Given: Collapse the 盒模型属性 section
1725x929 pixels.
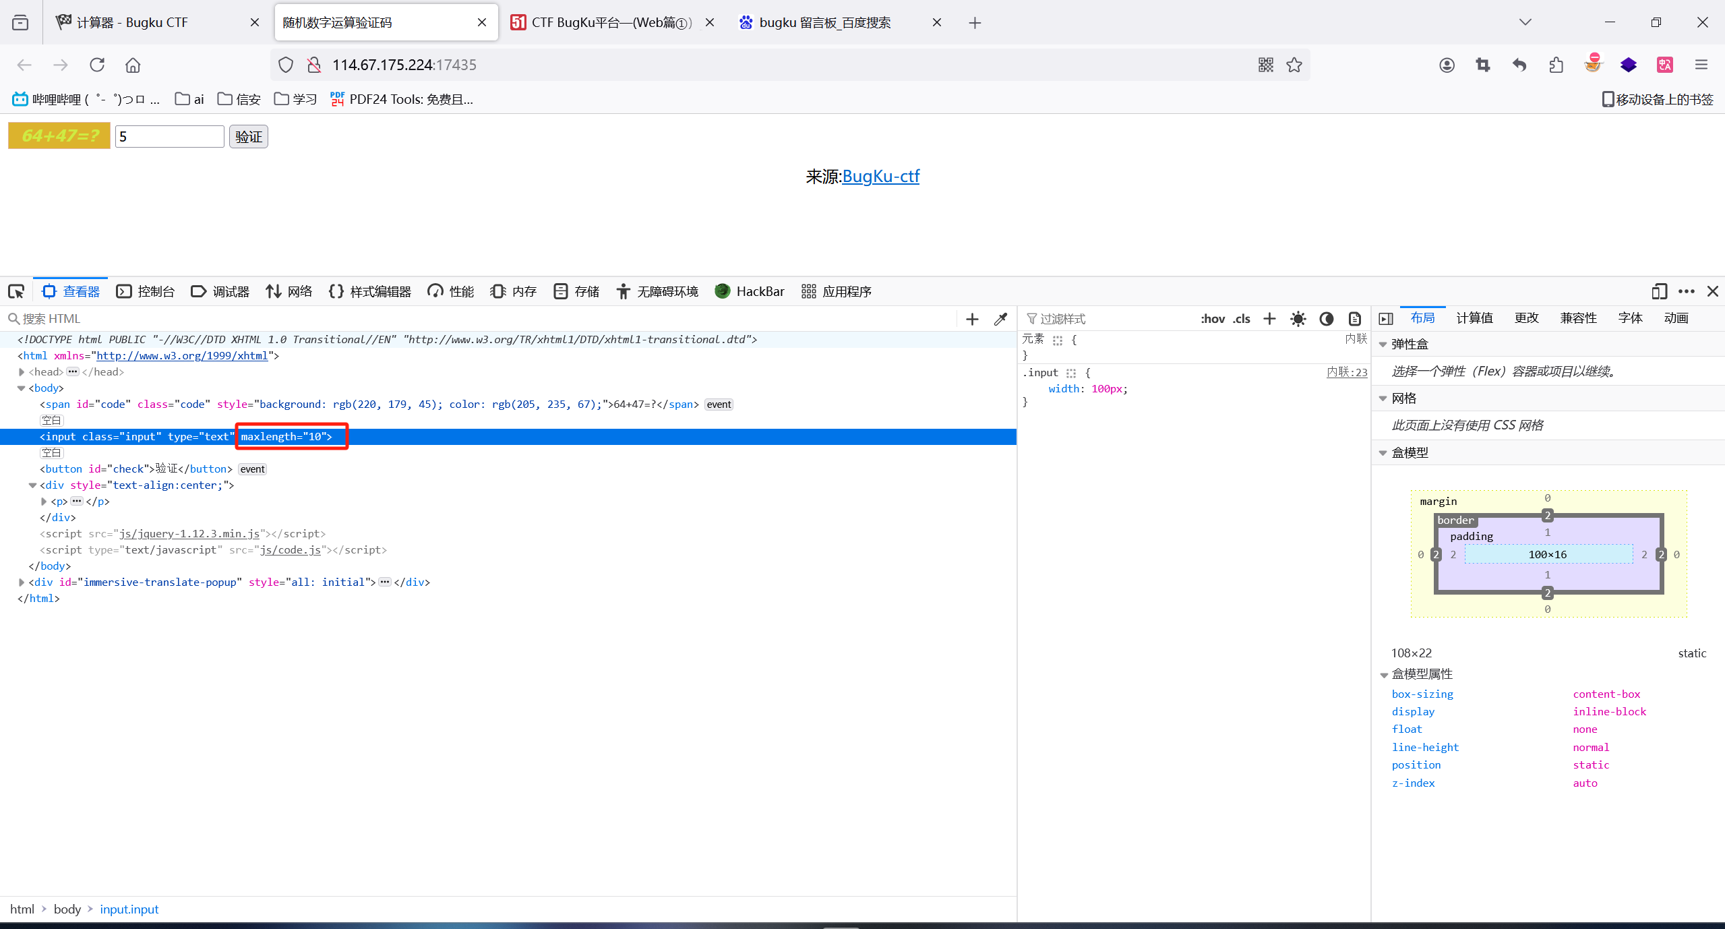Looking at the screenshot, I should tap(1383, 675).
